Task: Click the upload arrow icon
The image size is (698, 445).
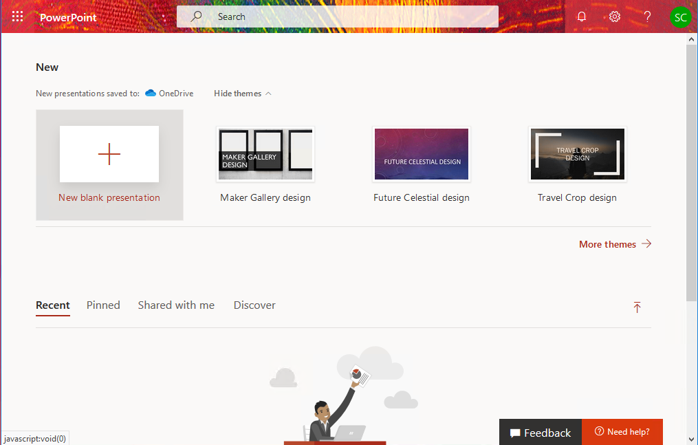Action: [637, 307]
